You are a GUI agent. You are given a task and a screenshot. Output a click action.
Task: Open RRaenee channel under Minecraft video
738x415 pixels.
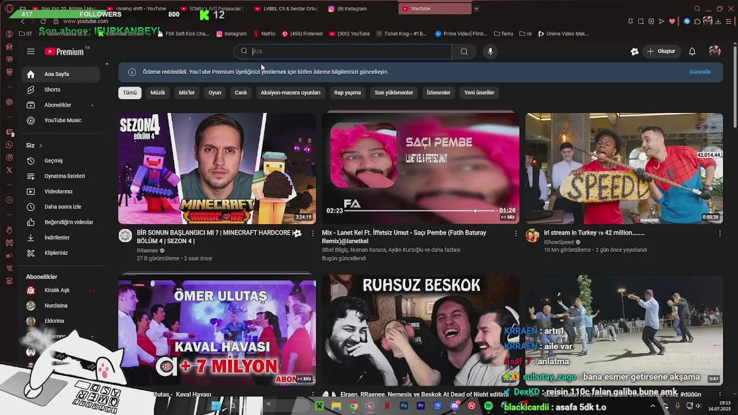(x=147, y=251)
